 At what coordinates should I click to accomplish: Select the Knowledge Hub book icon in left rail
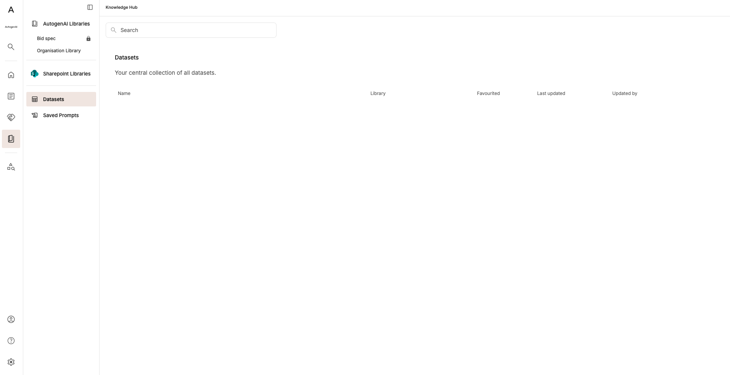point(11,139)
